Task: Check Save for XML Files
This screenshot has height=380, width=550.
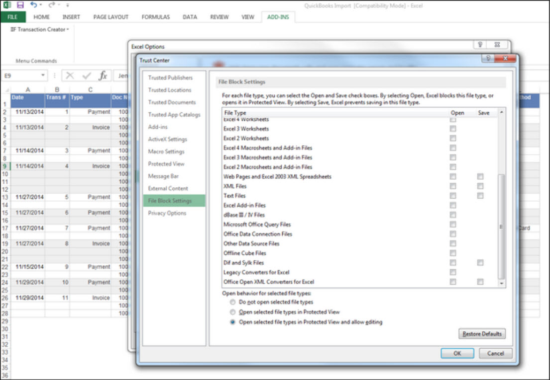Action: point(480,186)
